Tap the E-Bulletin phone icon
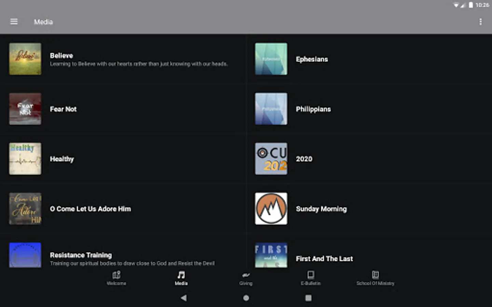Screen dimensions: 492x307 [311, 275]
